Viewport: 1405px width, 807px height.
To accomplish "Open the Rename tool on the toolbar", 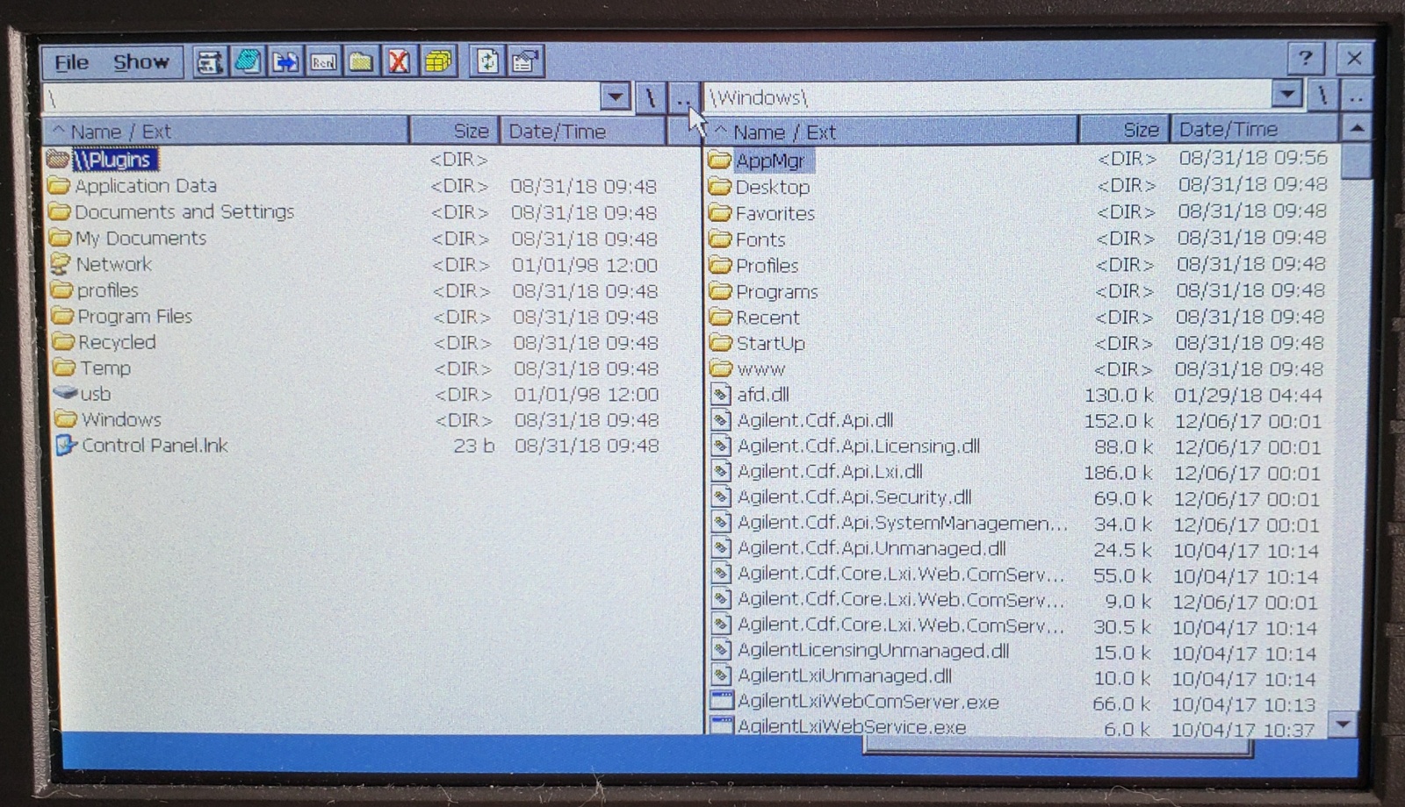I will [x=321, y=60].
